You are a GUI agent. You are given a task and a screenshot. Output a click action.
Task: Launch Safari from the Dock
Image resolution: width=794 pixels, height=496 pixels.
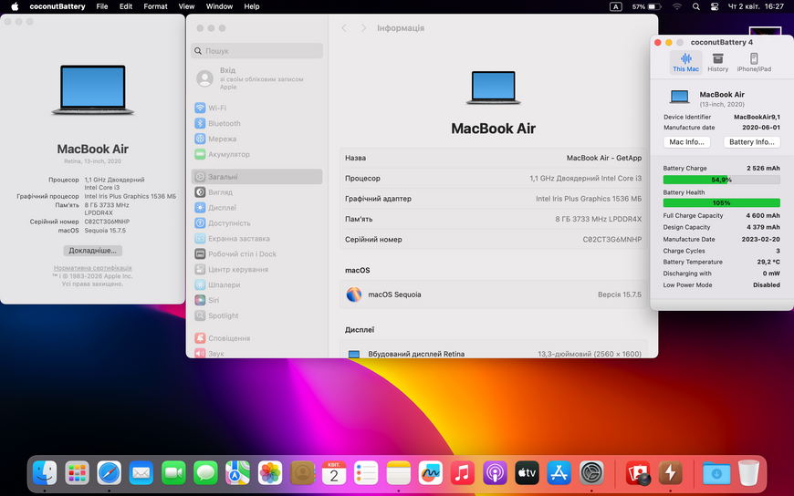[109, 472]
